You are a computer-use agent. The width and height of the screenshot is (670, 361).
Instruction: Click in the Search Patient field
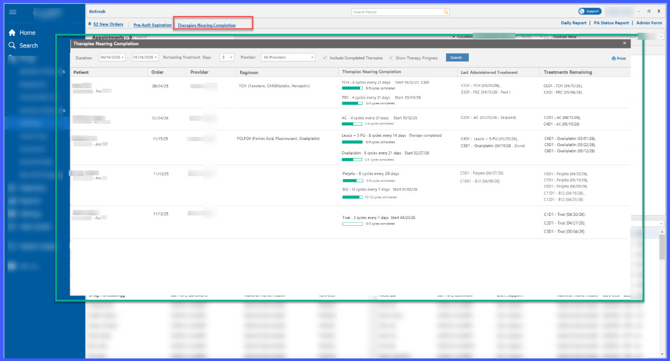pos(397,12)
